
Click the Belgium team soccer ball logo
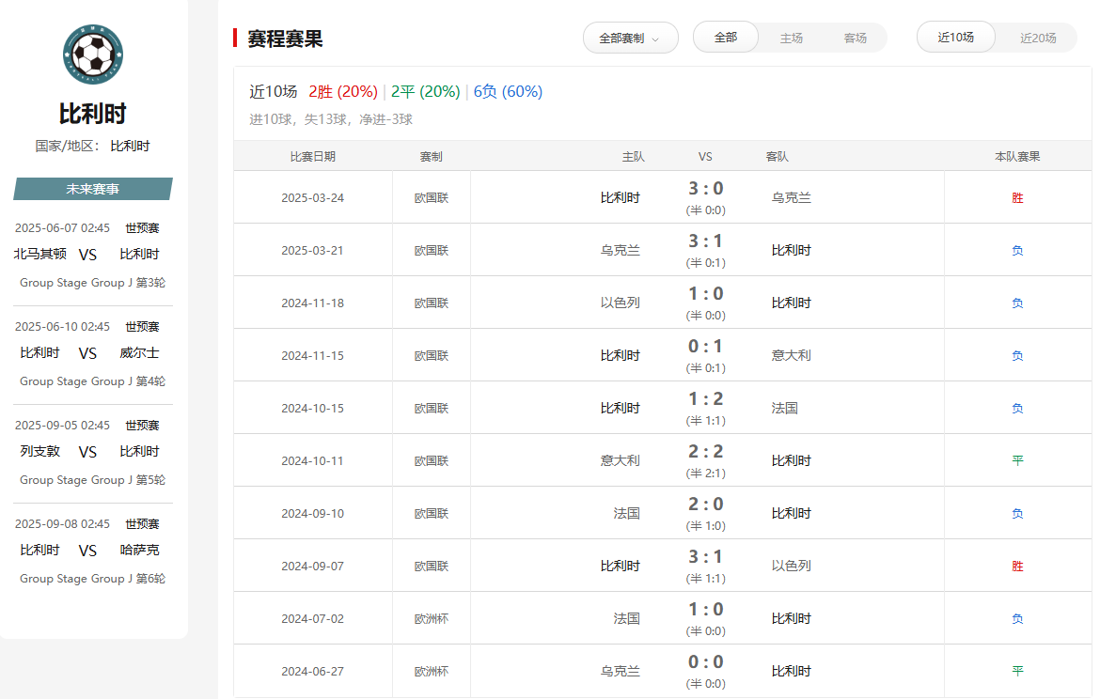(93, 55)
